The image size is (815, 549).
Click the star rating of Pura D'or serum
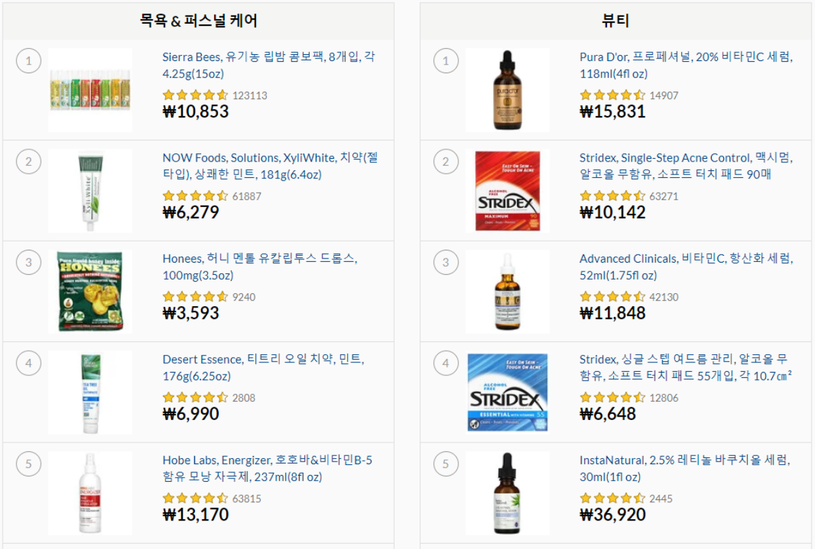(613, 95)
